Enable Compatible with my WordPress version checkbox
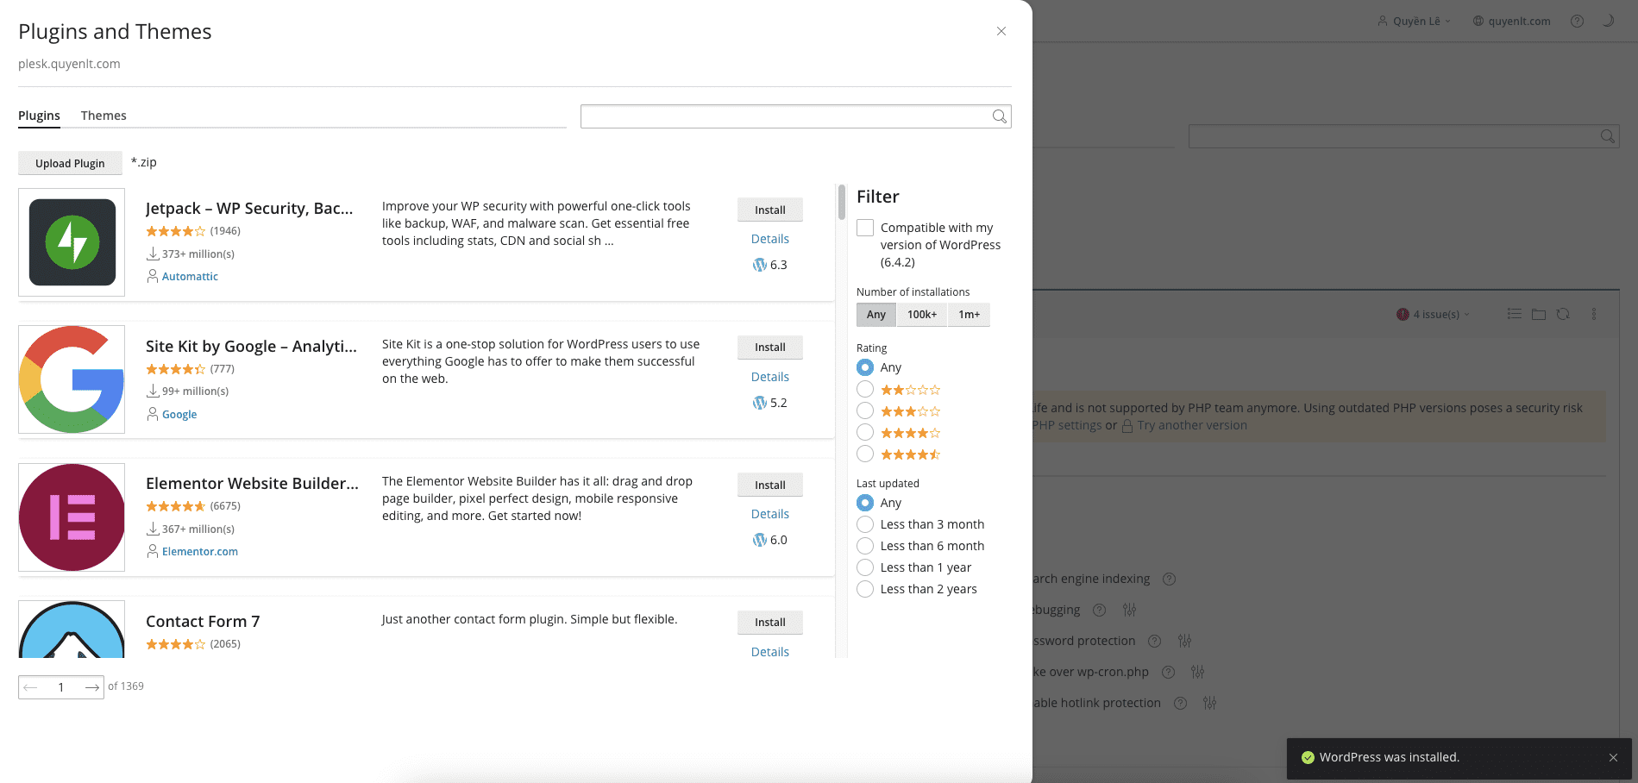Screen dimensions: 1638x783 pyautogui.click(x=865, y=228)
